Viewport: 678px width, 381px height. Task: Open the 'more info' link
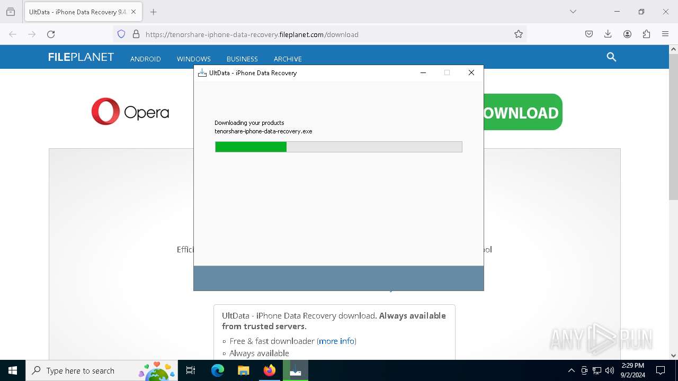[x=336, y=341]
